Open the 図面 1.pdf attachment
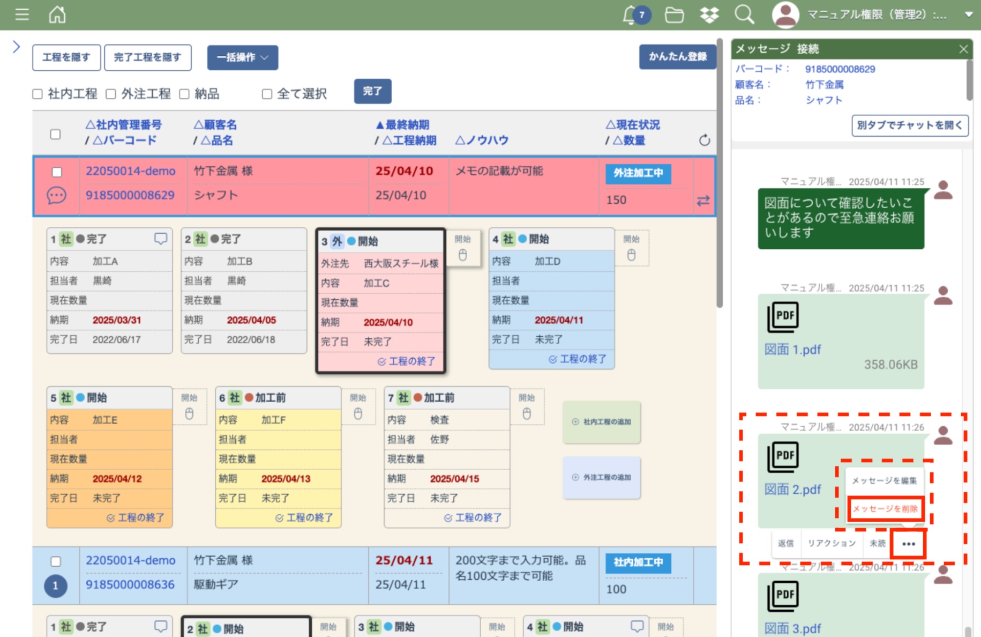 [x=792, y=350]
